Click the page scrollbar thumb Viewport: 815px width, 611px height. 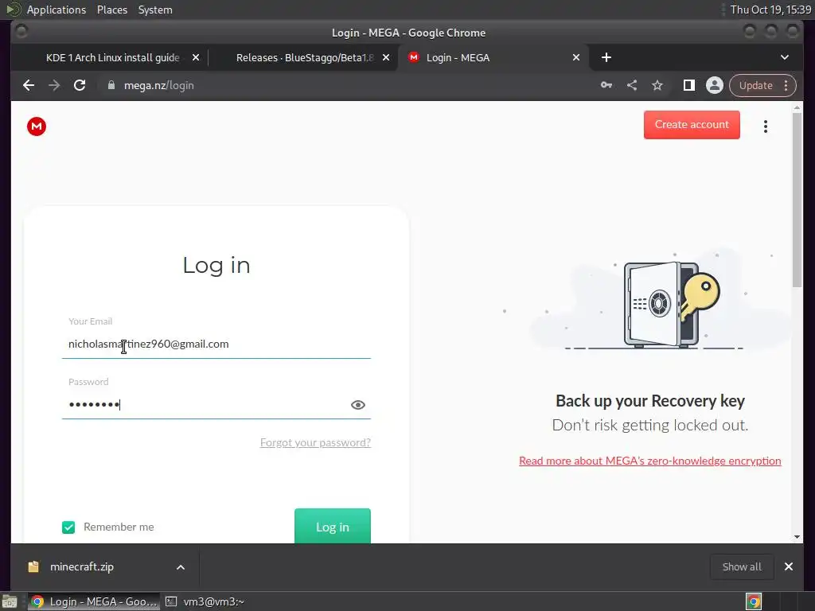pyautogui.click(x=797, y=200)
